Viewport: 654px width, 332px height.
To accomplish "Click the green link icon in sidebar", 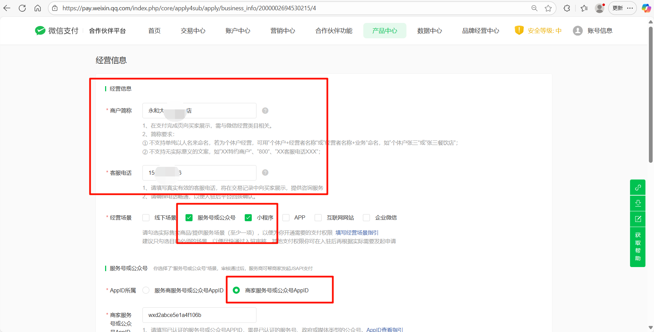I will click(x=638, y=187).
